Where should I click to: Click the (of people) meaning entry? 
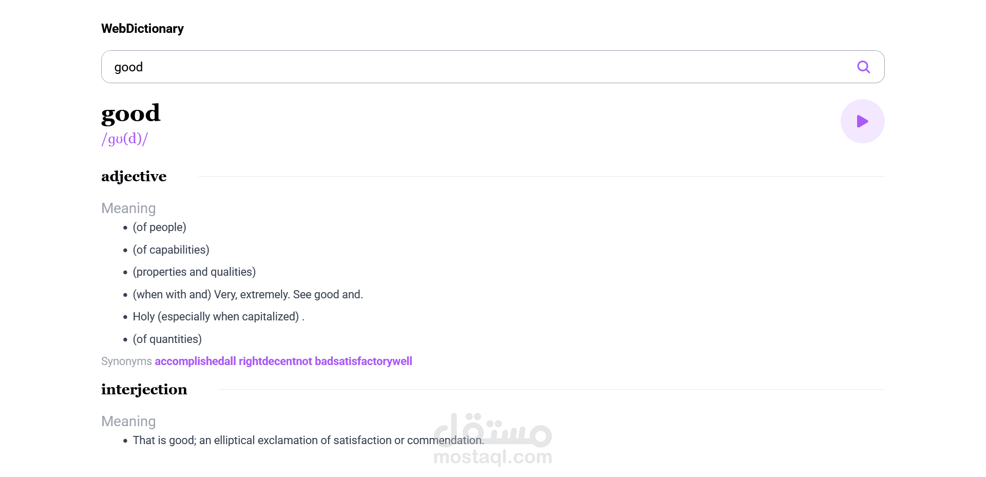160,227
